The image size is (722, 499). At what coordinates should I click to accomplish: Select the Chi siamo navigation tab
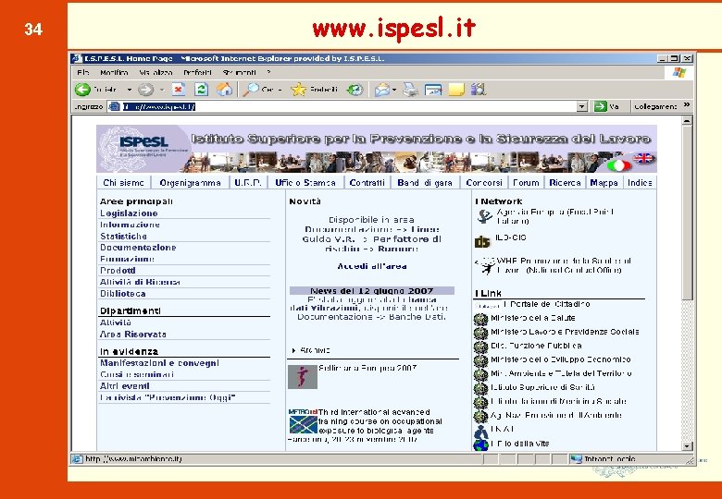click(123, 183)
